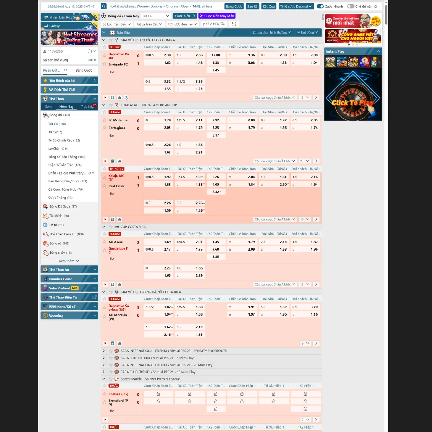Screen dimensions: 432x432
Task: Click the search magnifier icon in top bar
Action: 104,6
